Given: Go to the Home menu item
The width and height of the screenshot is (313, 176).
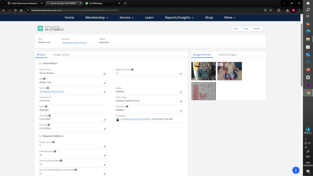Looking at the screenshot, I should [69, 17].
